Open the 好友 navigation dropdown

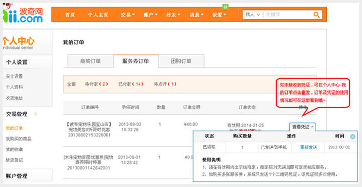click(x=173, y=15)
